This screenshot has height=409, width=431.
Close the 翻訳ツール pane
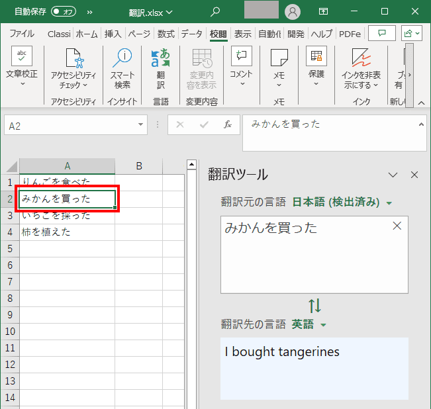414,175
